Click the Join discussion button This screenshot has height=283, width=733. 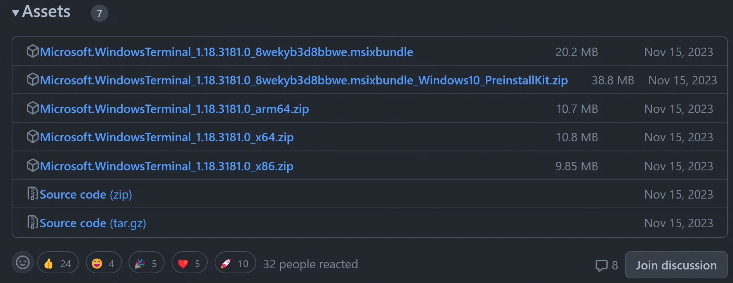point(676,265)
